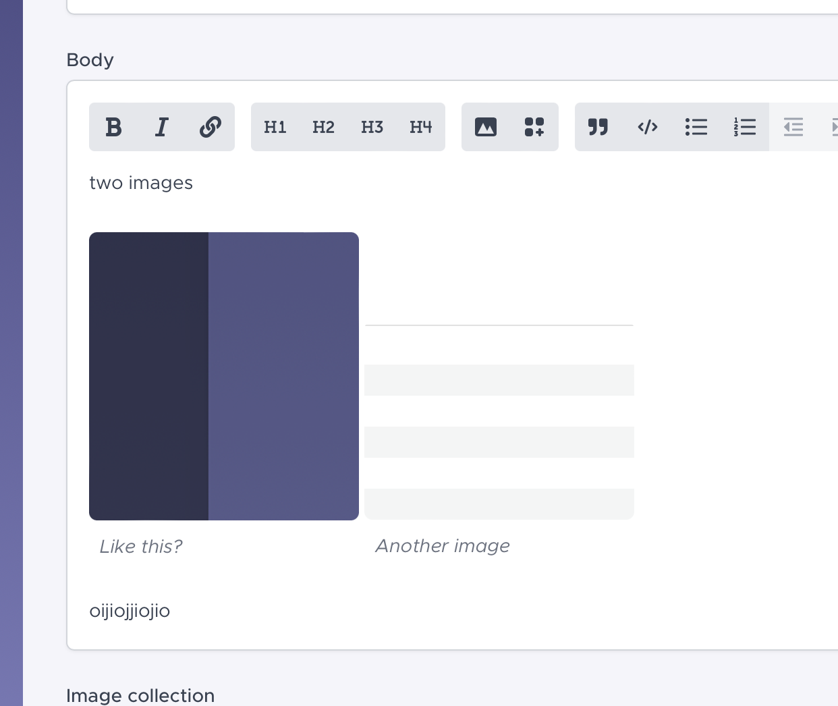The width and height of the screenshot is (838, 706).
Task: Apply Heading 1 formatting
Action: click(x=275, y=127)
